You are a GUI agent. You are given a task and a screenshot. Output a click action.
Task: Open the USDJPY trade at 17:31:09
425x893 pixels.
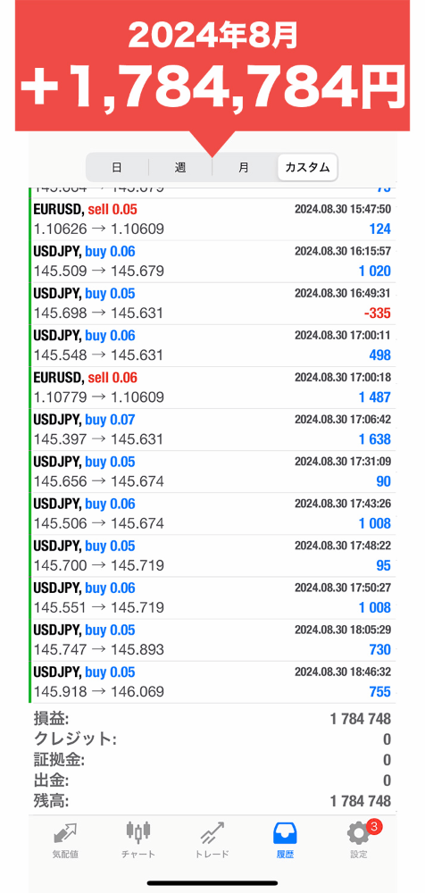[x=212, y=472]
